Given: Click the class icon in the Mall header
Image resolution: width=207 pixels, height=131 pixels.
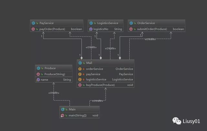Looking at the screenshot, I should point(80,63).
